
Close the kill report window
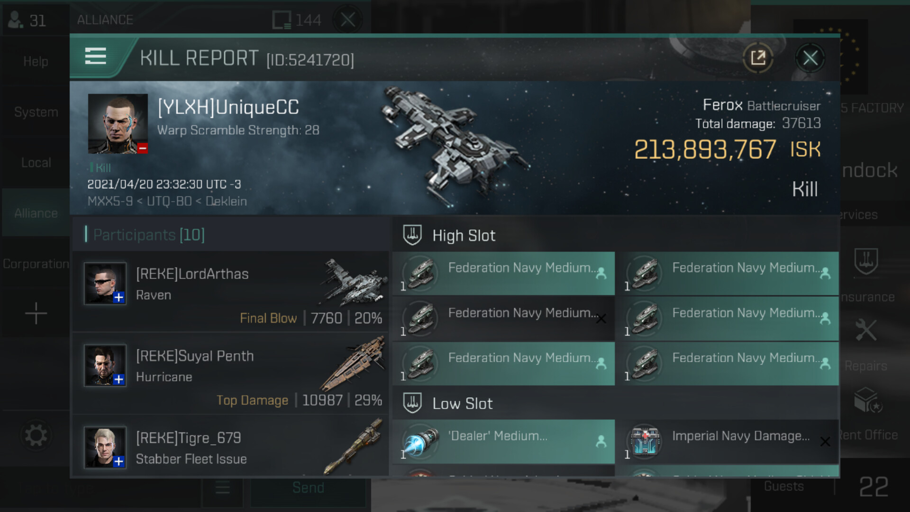(x=810, y=58)
